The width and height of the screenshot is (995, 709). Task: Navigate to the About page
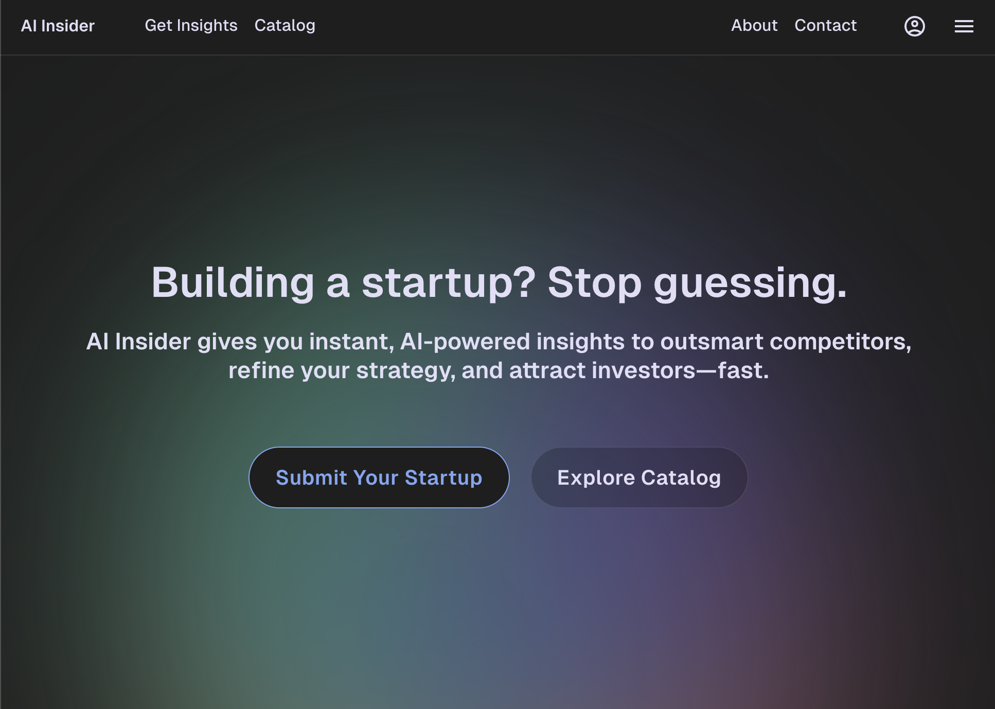point(754,25)
